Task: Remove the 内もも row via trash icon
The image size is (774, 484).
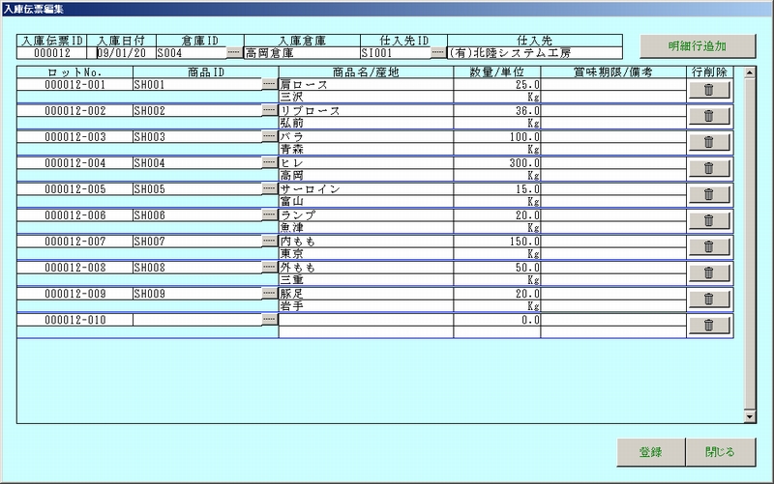Action: [x=709, y=246]
